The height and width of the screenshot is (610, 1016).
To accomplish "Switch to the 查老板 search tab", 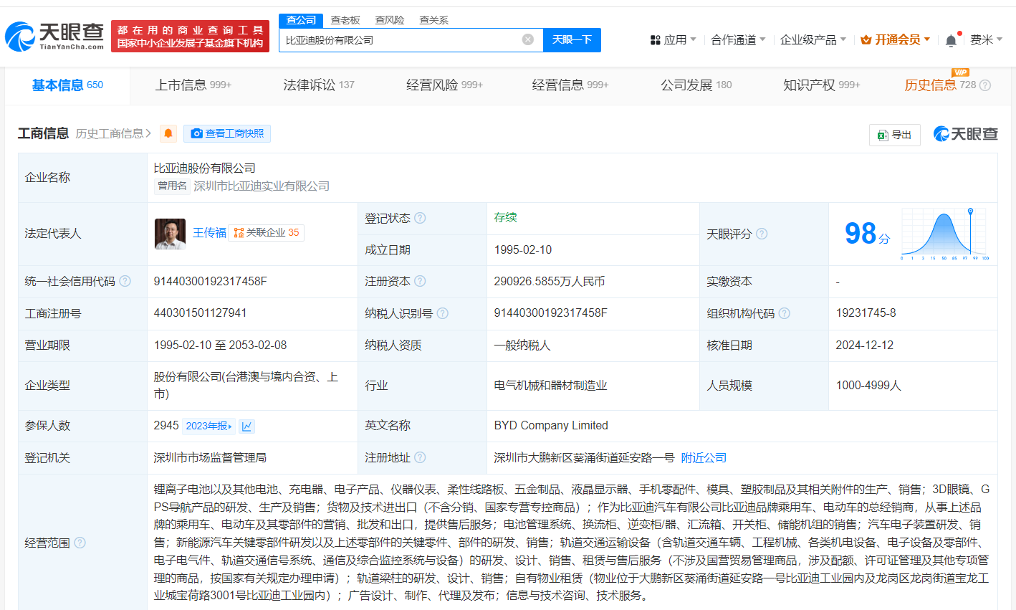I will point(345,20).
